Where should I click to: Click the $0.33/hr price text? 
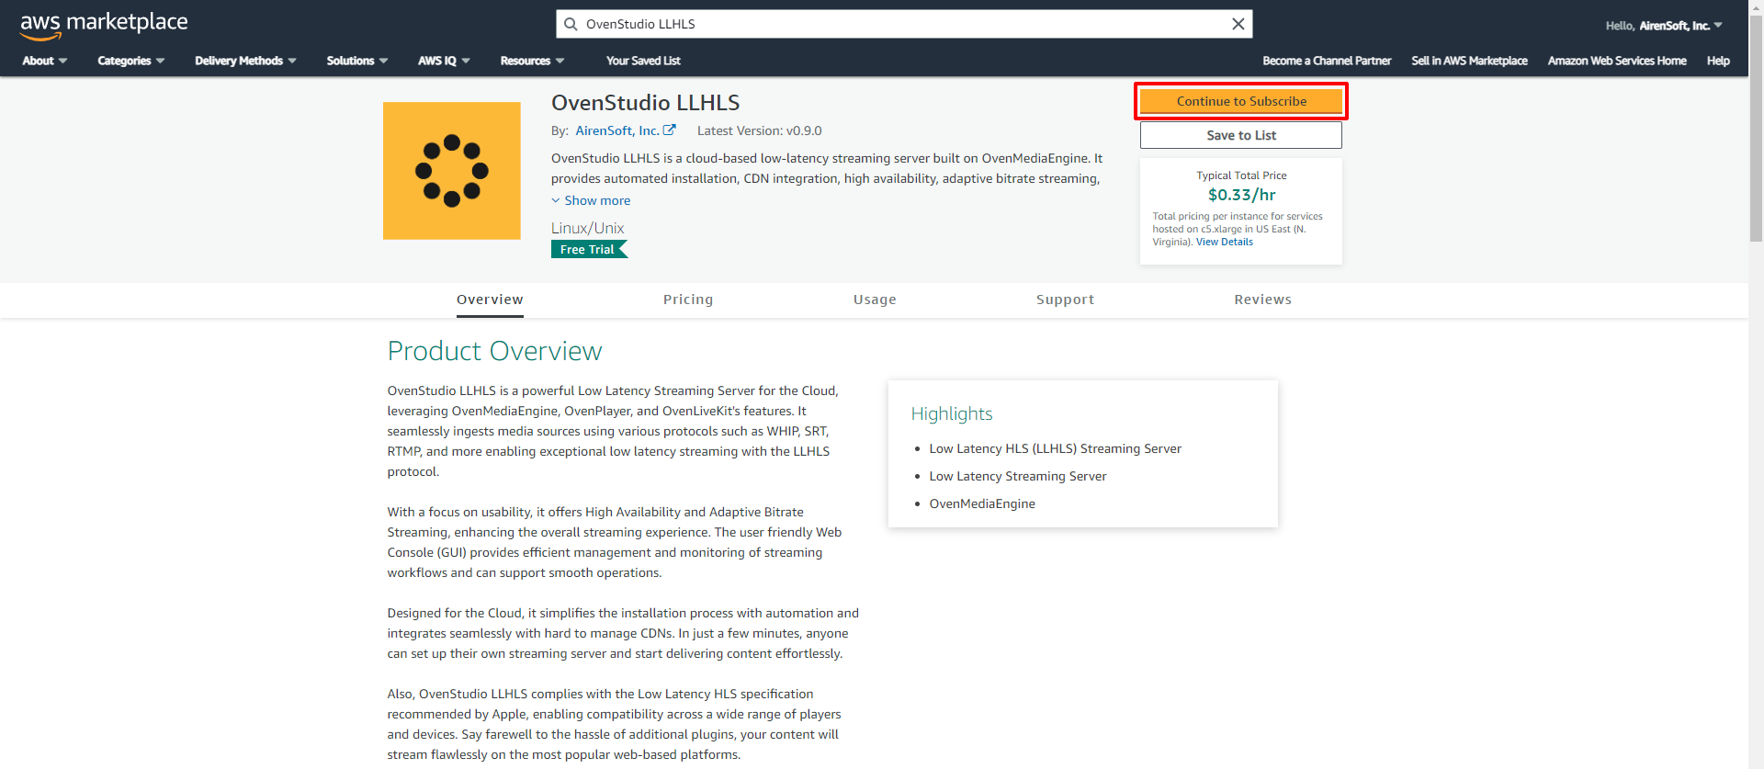[1241, 195]
